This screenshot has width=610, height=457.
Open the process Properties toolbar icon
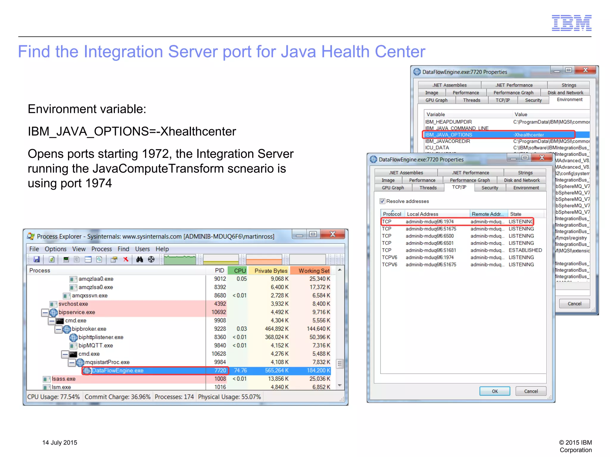tap(113, 259)
